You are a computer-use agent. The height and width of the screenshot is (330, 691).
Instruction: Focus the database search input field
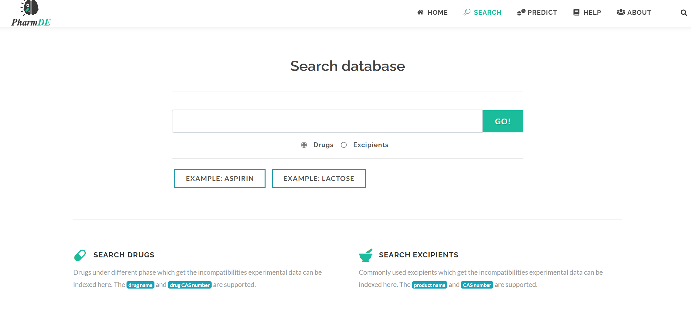(327, 121)
